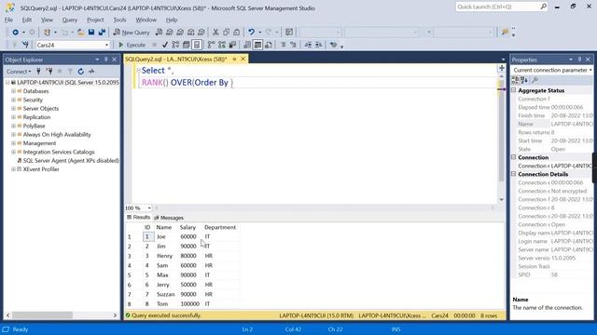The height and width of the screenshot is (335, 597).
Task: Expand the Security node
Action: point(13,100)
